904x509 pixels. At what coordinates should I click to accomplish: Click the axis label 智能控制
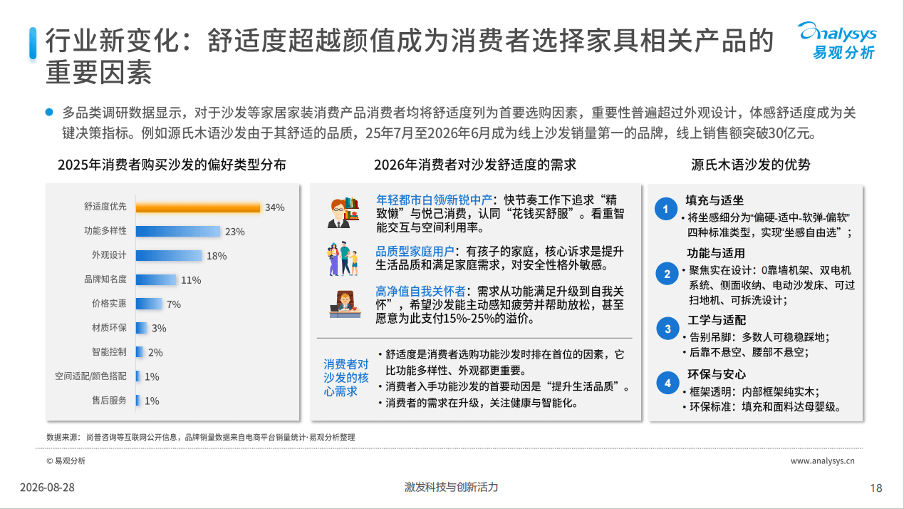(109, 352)
